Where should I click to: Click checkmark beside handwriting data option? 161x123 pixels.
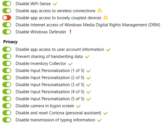pos(87,57)
